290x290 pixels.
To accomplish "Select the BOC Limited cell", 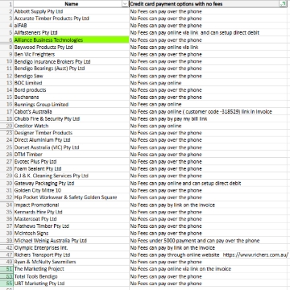I will (x=71, y=83).
